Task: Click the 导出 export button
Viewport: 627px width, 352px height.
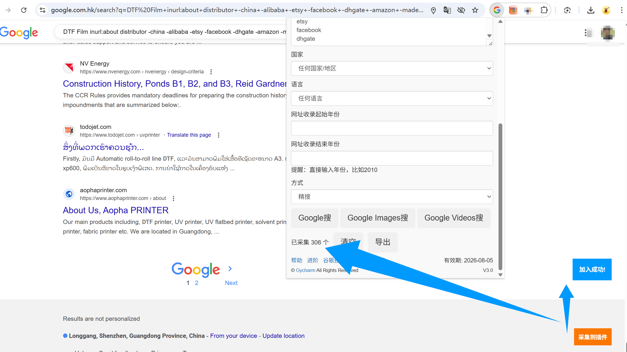Action: [x=383, y=242]
